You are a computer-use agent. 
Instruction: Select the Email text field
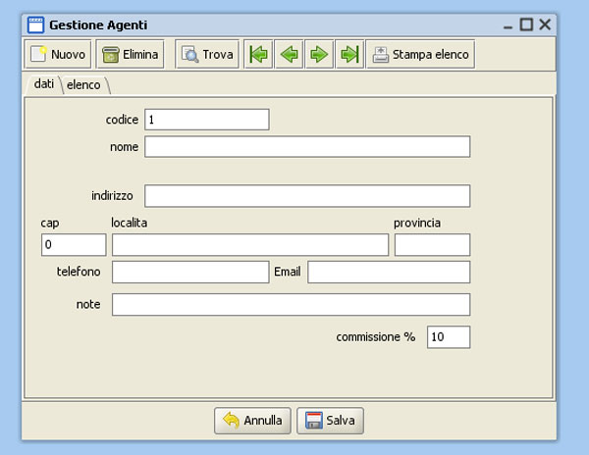(x=389, y=272)
